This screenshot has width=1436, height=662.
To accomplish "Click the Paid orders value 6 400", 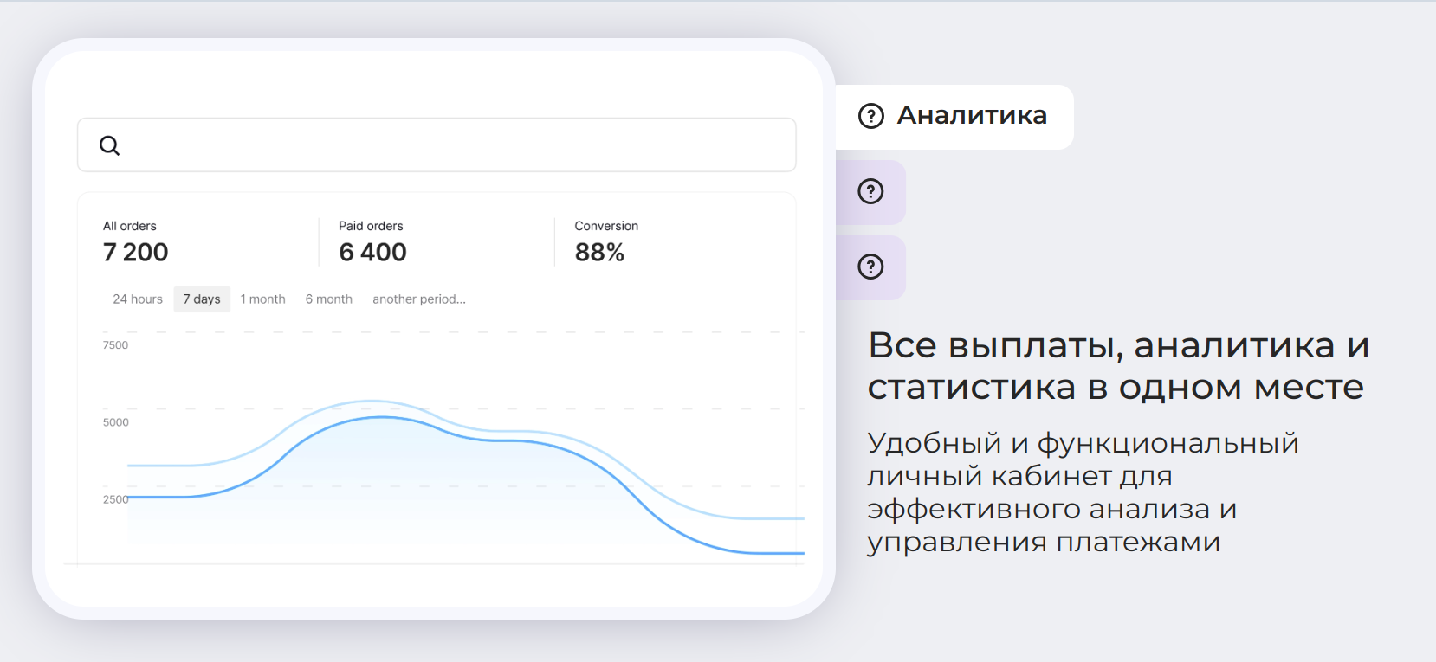I will 372,253.
